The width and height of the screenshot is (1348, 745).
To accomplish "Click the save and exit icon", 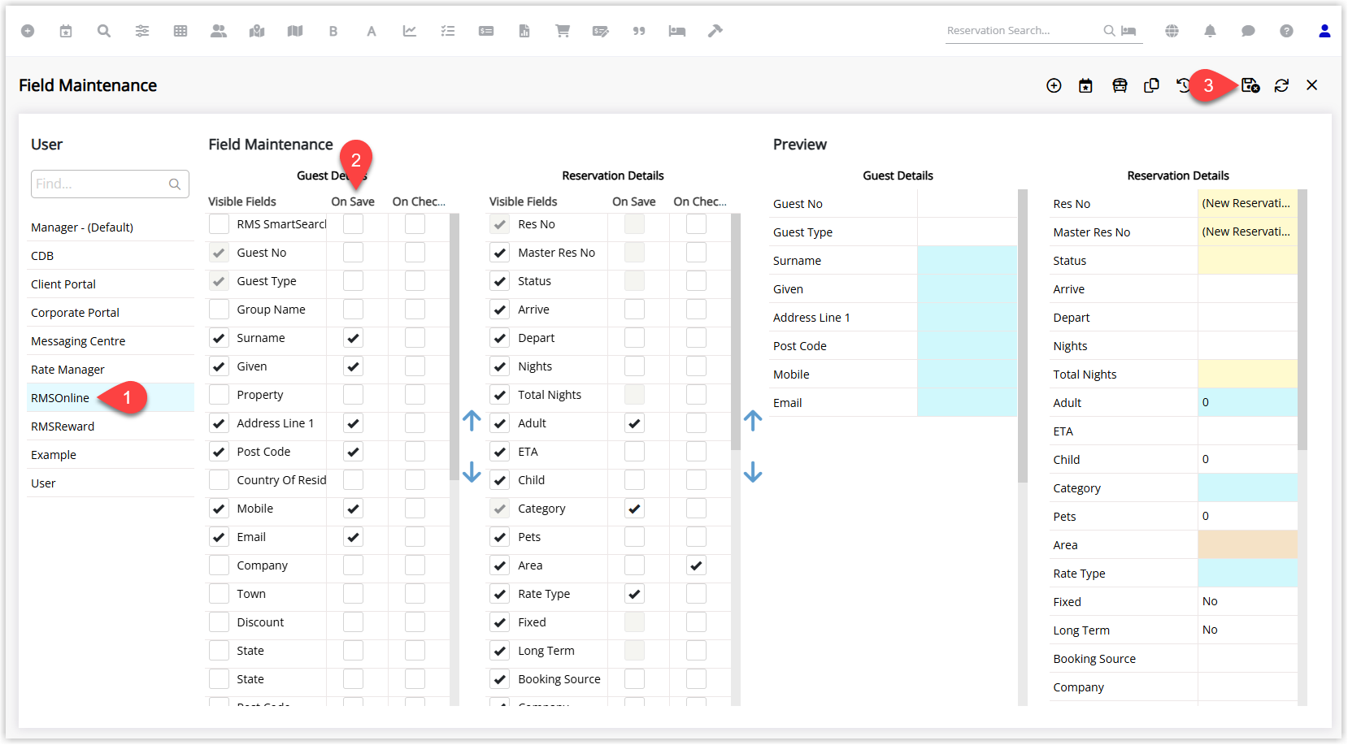I will point(1250,85).
